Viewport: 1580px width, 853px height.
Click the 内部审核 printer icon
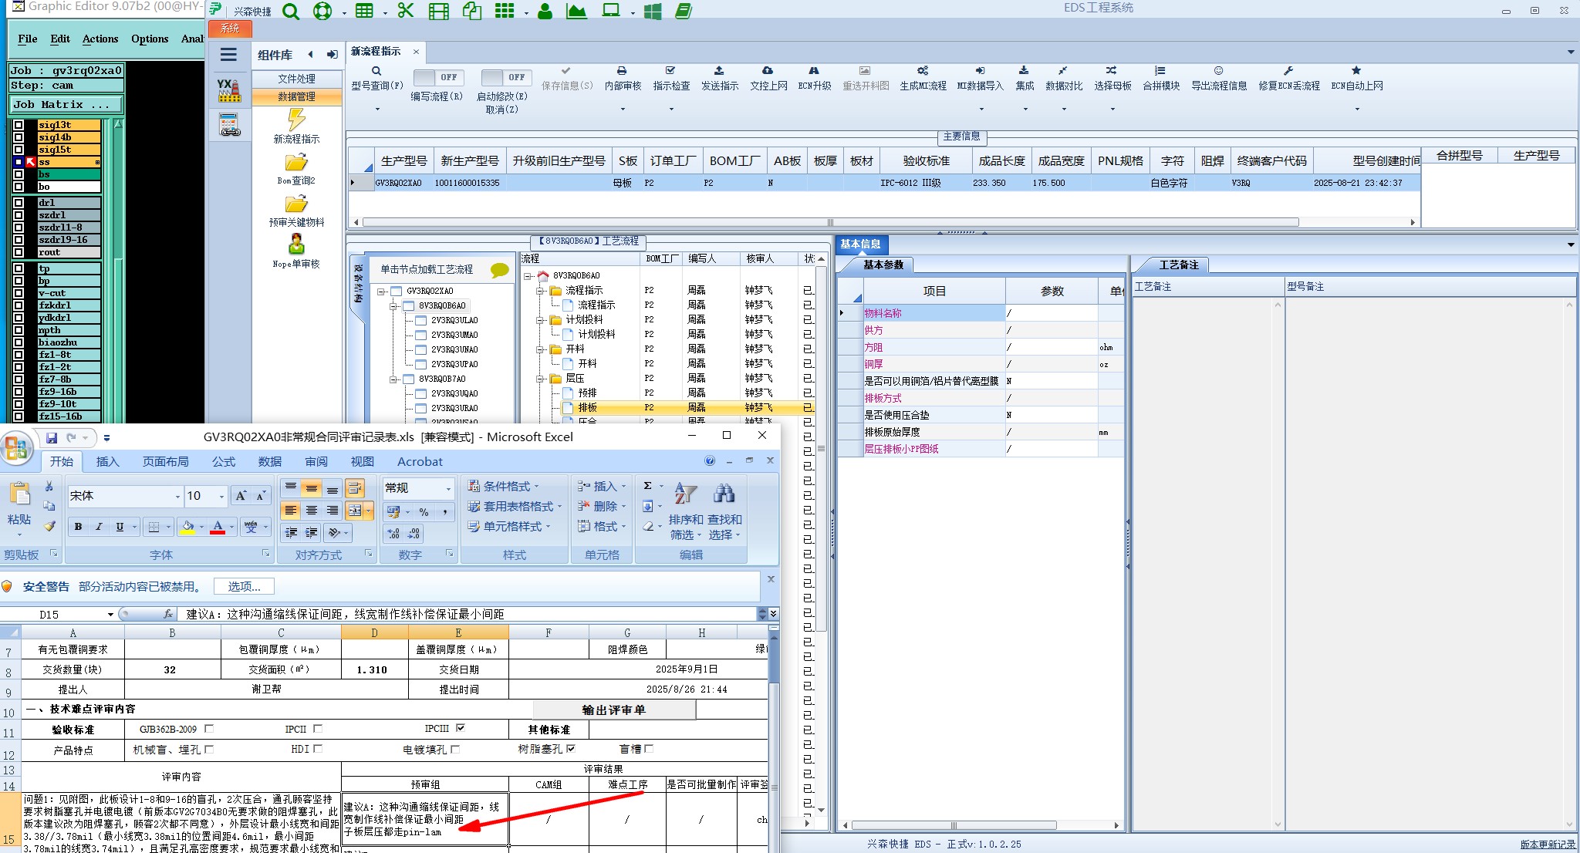click(622, 71)
